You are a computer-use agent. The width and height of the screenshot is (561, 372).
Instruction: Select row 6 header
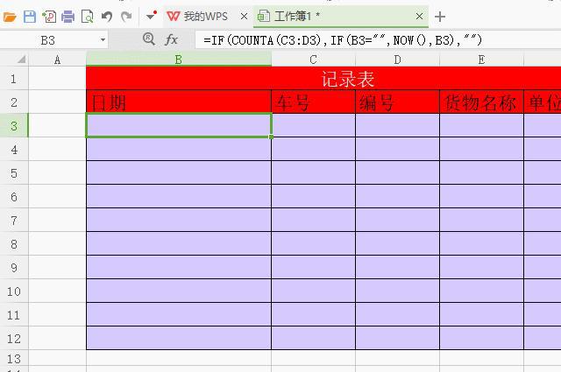point(14,197)
